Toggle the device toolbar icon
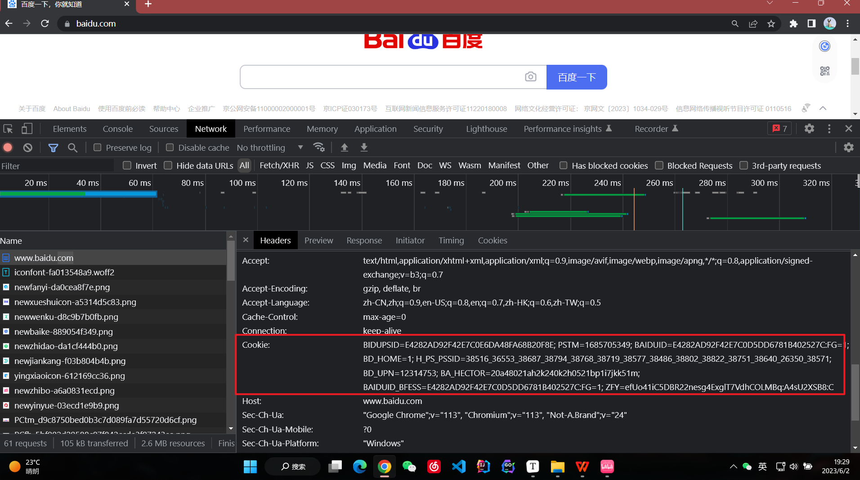Screen dimensions: 860x480 [x=27, y=129]
